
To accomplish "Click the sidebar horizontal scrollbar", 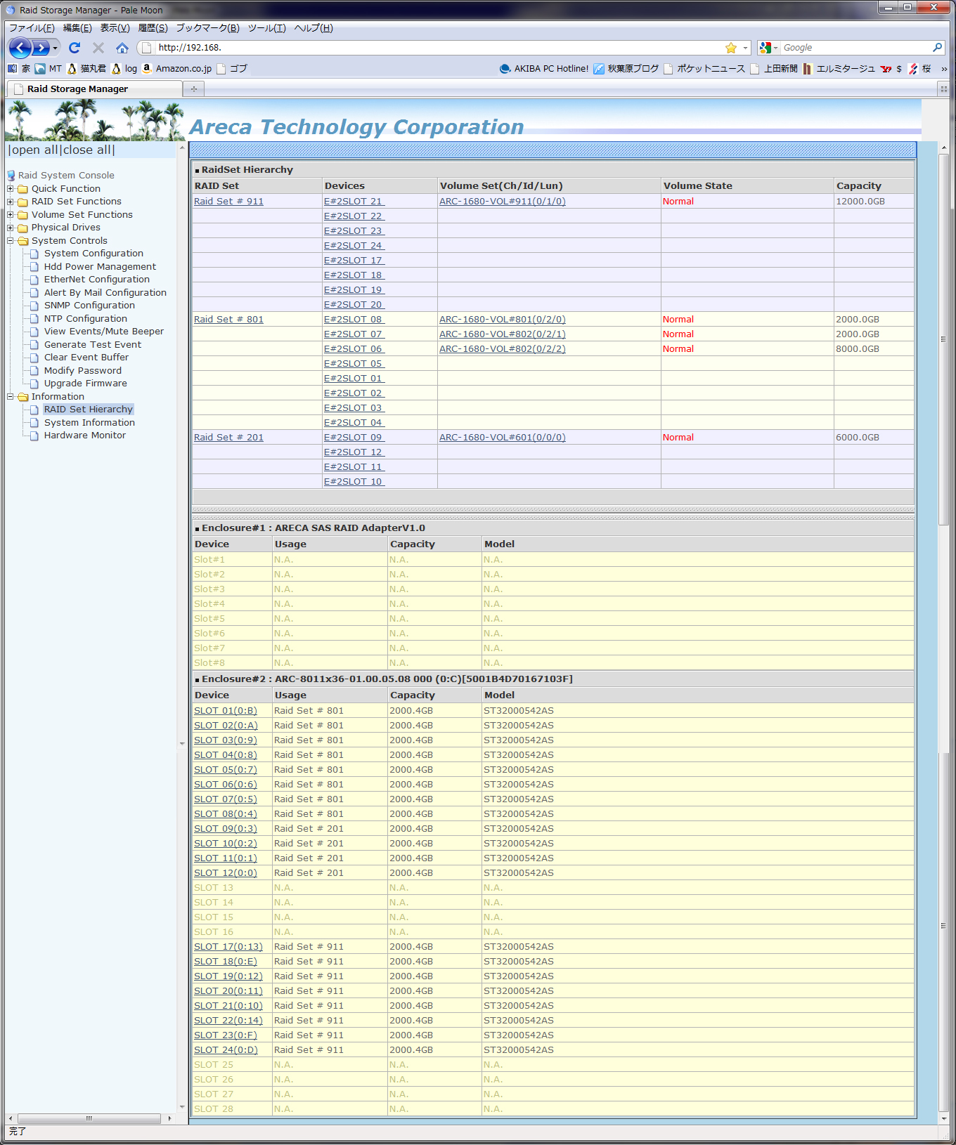I will tap(89, 1118).
